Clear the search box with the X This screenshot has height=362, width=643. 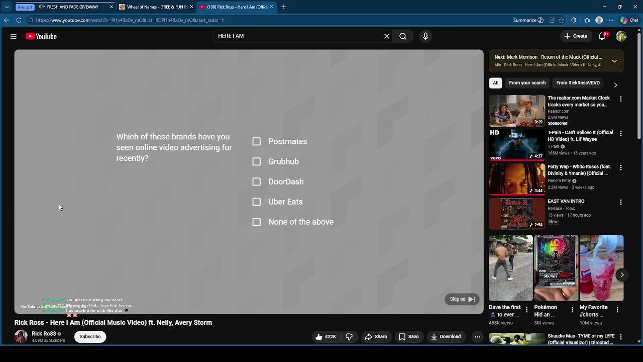pyautogui.click(x=387, y=36)
